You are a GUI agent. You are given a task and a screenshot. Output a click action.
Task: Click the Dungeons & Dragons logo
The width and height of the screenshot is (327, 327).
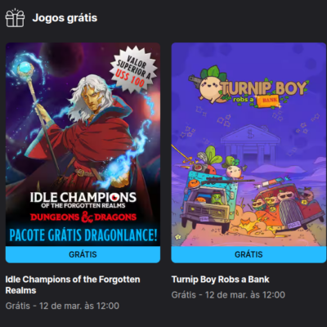[x=83, y=217]
